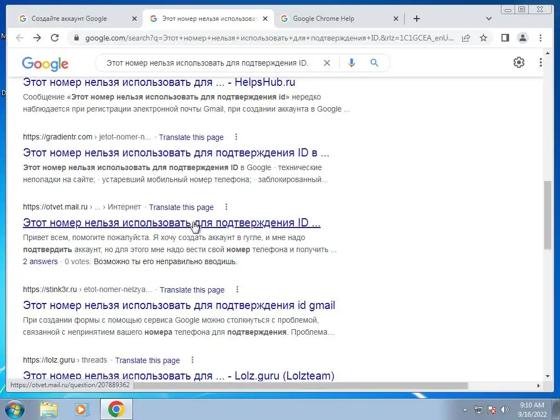Image resolution: width=560 pixels, height=420 pixels.
Task: Open more options for otvet.mail.ru result
Action: [226, 207]
